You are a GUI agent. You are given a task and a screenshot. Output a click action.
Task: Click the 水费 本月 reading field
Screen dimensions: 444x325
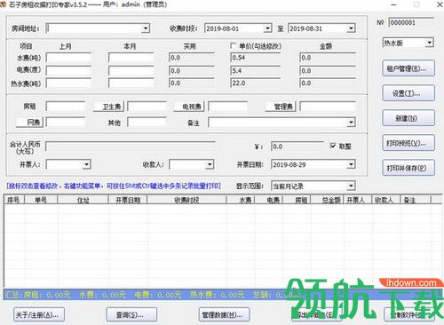tap(131, 58)
